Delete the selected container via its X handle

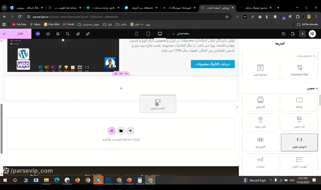116,74
